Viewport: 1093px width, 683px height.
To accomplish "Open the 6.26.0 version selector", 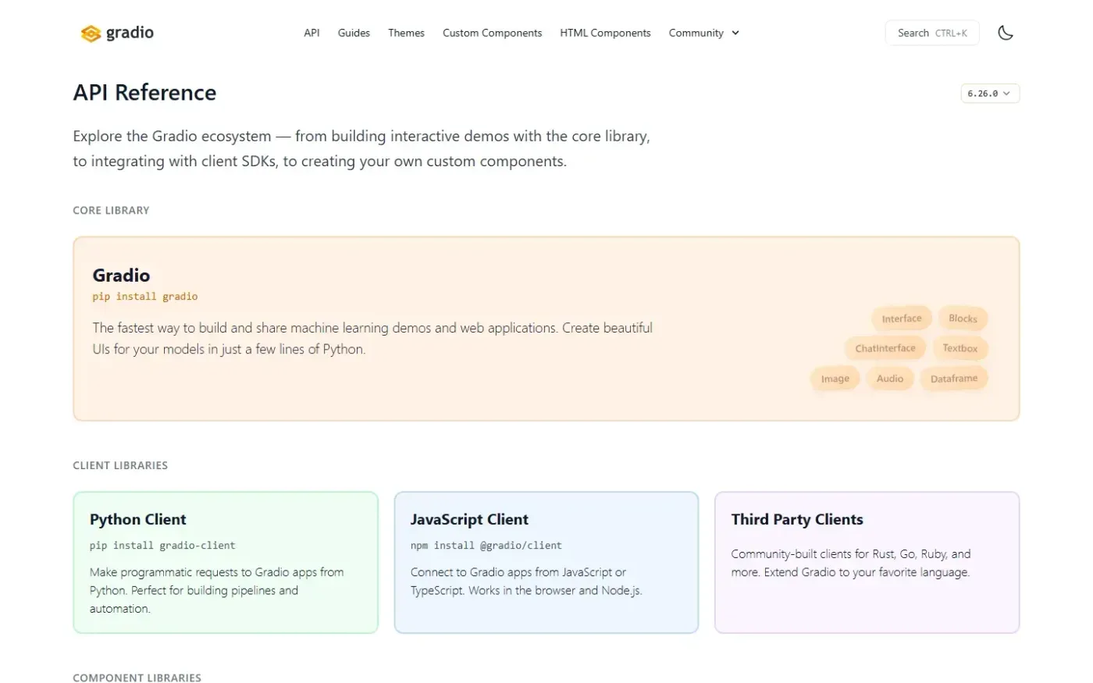I will pos(989,93).
